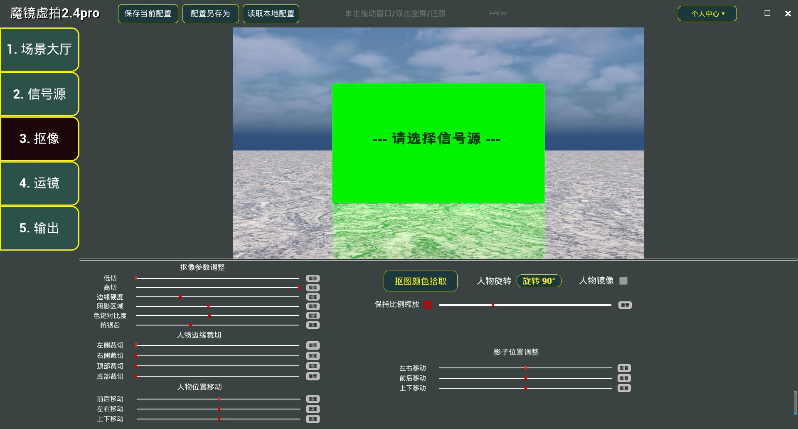This screenshot has height=429, width=798.
Task: Open the 个人中心 dropdown menu
Action: click(707, 13)
